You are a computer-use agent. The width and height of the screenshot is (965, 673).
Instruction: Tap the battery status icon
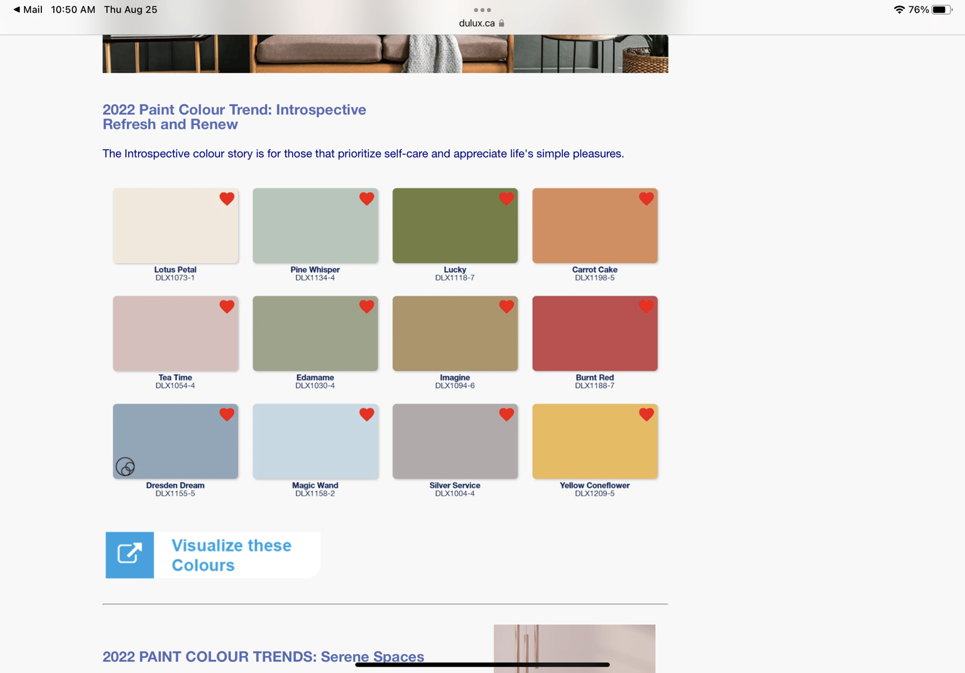pos(942,9)
